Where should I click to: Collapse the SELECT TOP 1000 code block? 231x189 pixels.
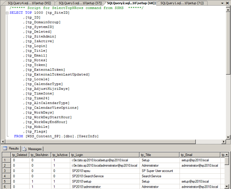point(7,13)
